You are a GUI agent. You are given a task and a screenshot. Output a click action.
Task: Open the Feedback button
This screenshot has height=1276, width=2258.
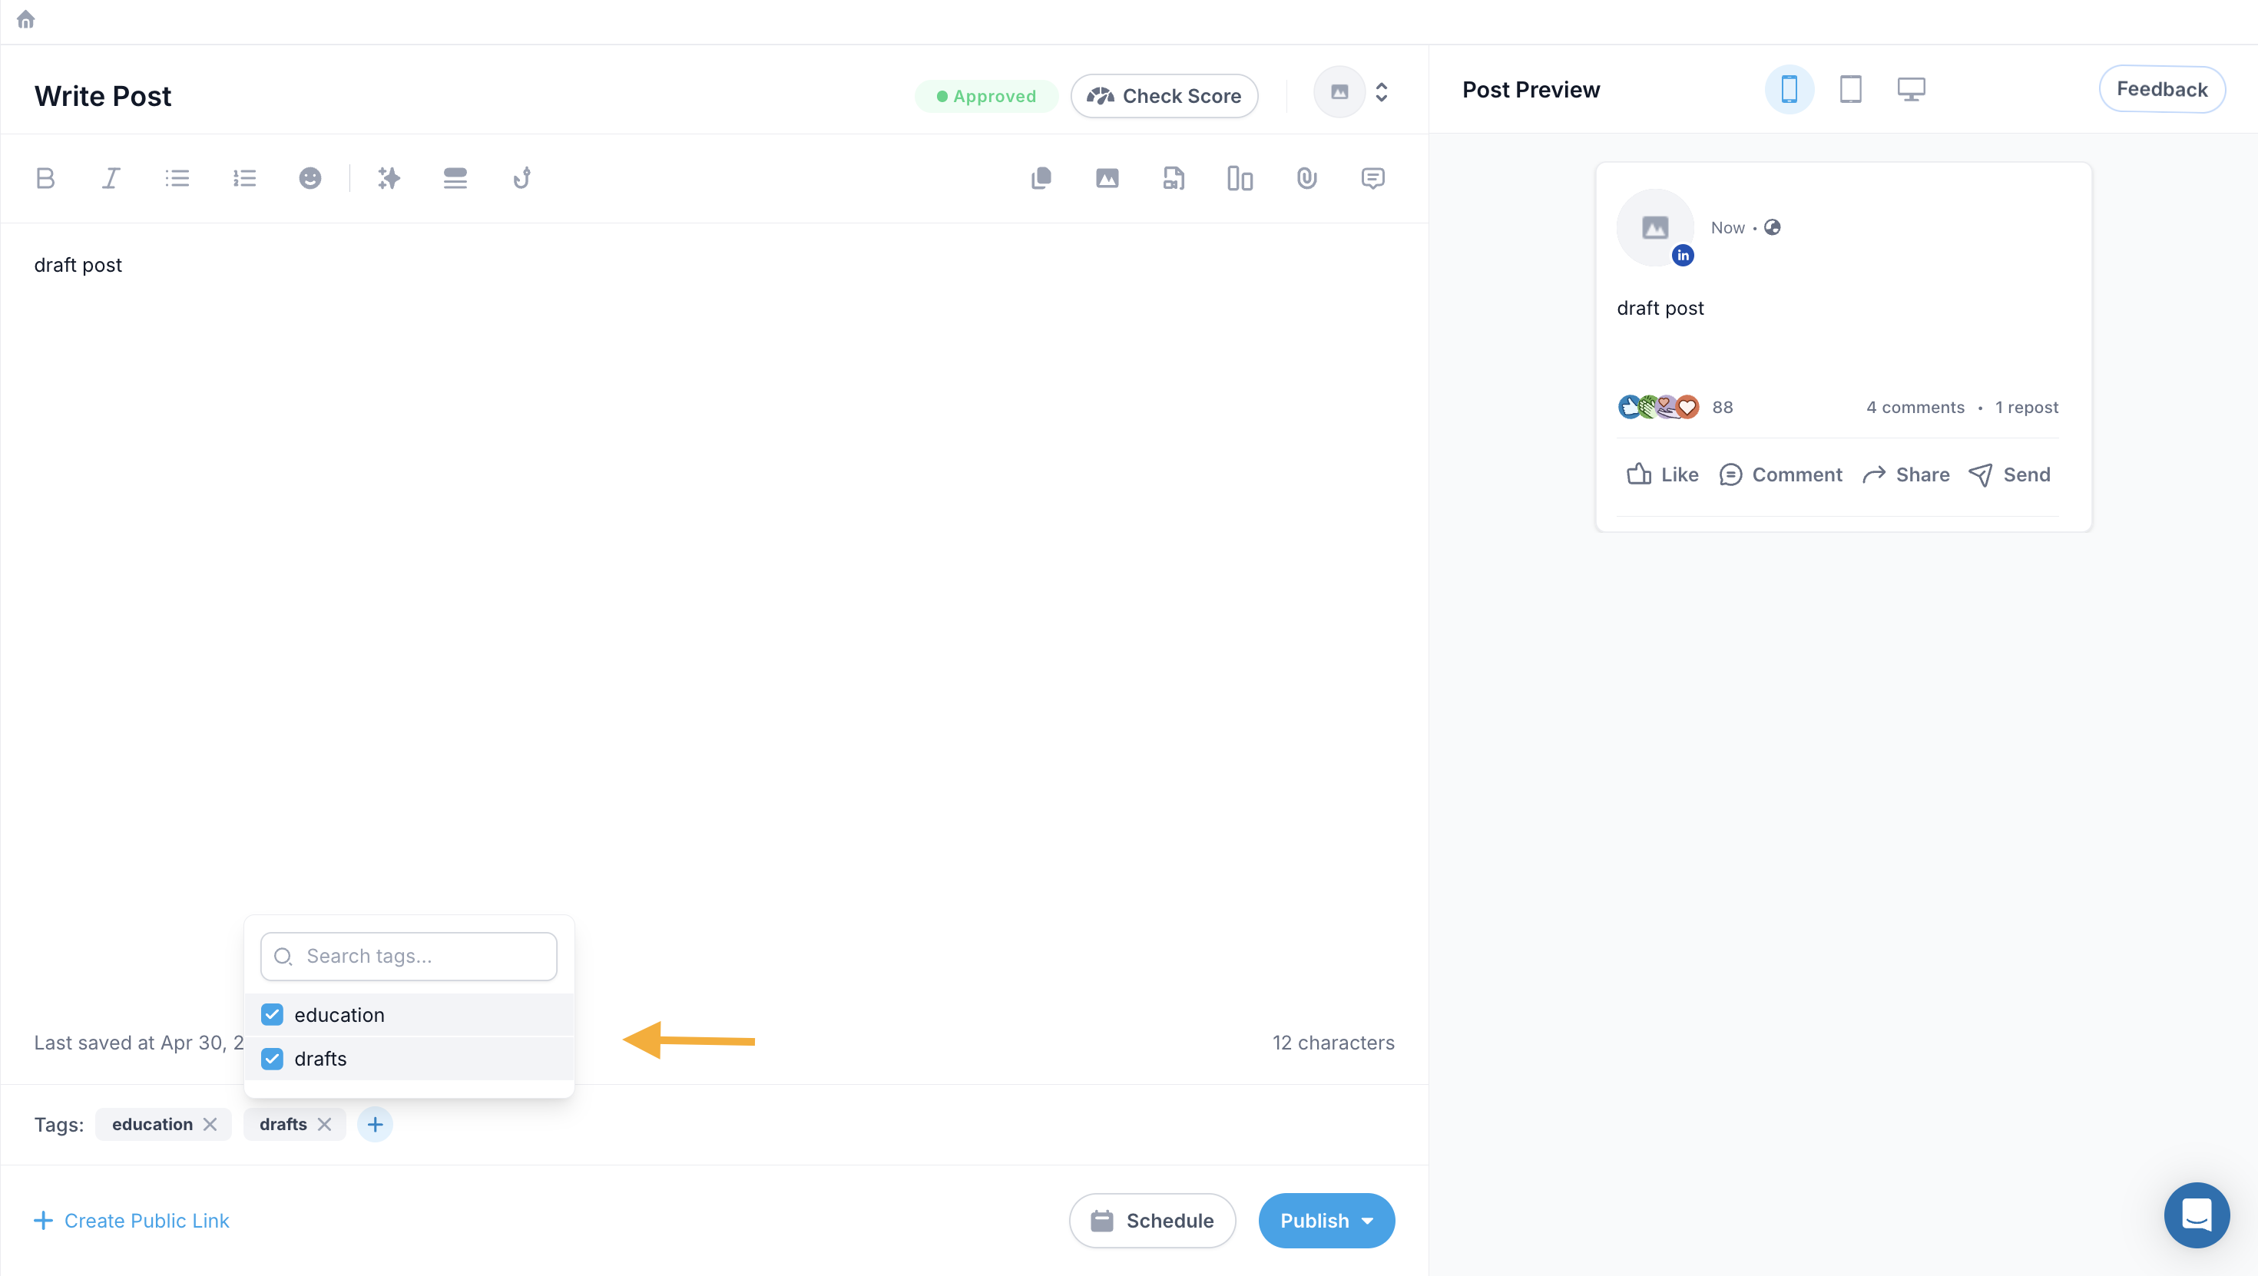click(x=2161, y=88)
